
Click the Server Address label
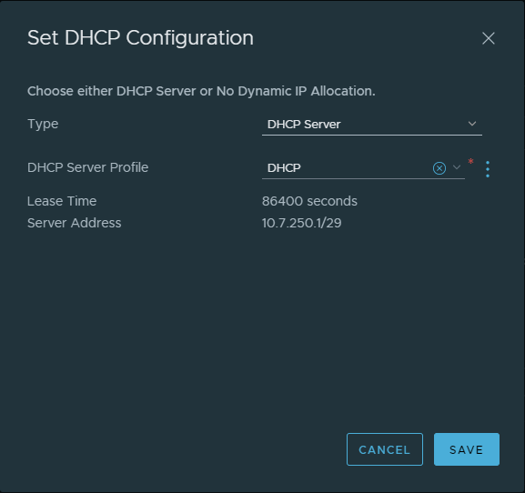(74, 223)
